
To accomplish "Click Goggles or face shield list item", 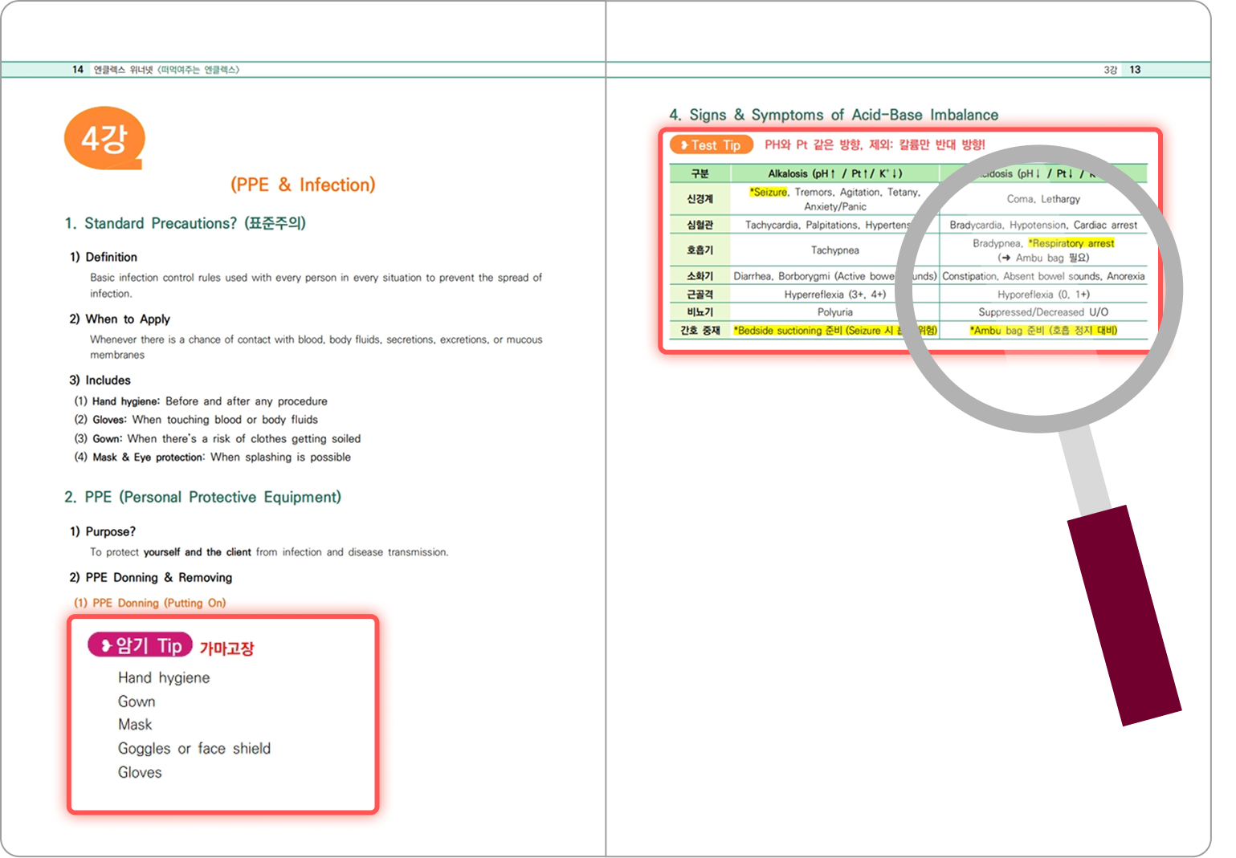I will click(x=194, y=749).
